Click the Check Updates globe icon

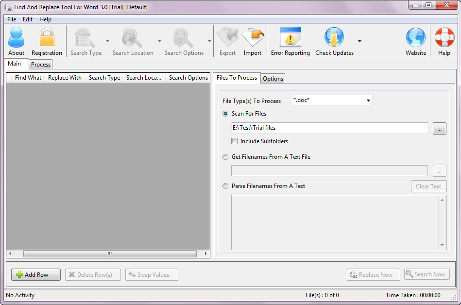click(334, 38)
